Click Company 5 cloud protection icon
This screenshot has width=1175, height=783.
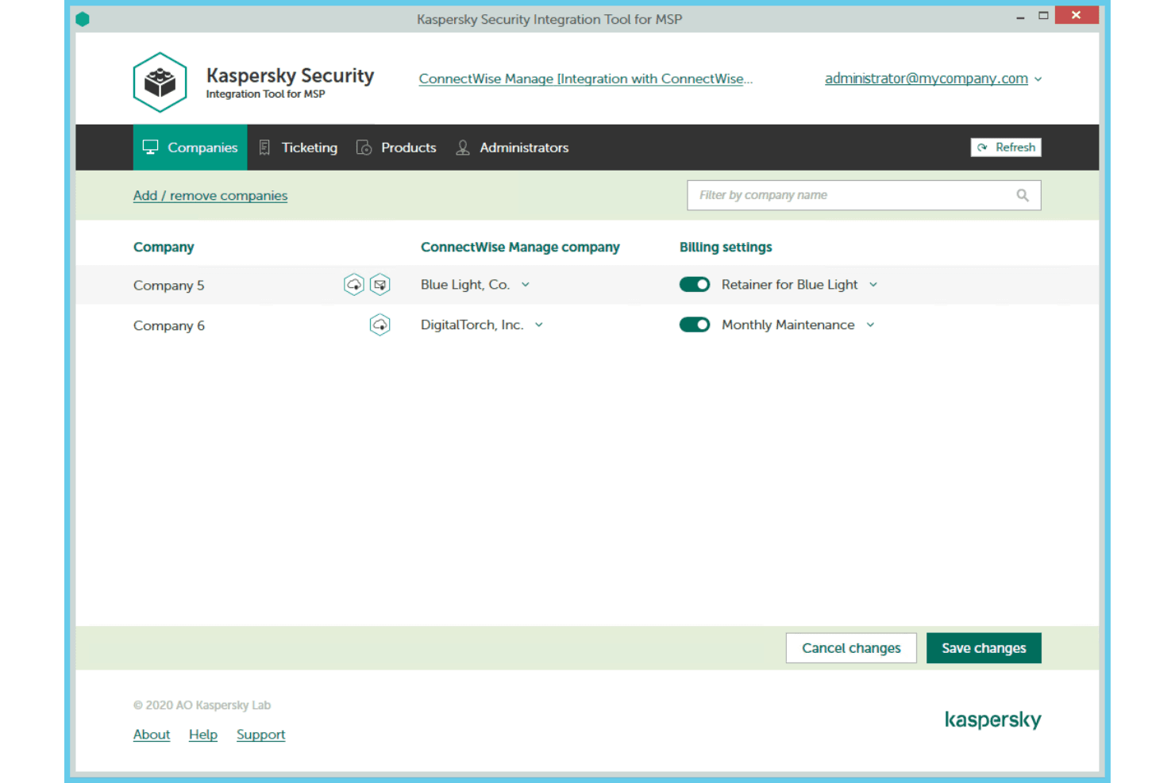(x=354, y=284)
